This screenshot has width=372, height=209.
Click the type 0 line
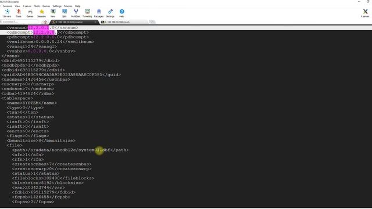[x=25, y=107]
